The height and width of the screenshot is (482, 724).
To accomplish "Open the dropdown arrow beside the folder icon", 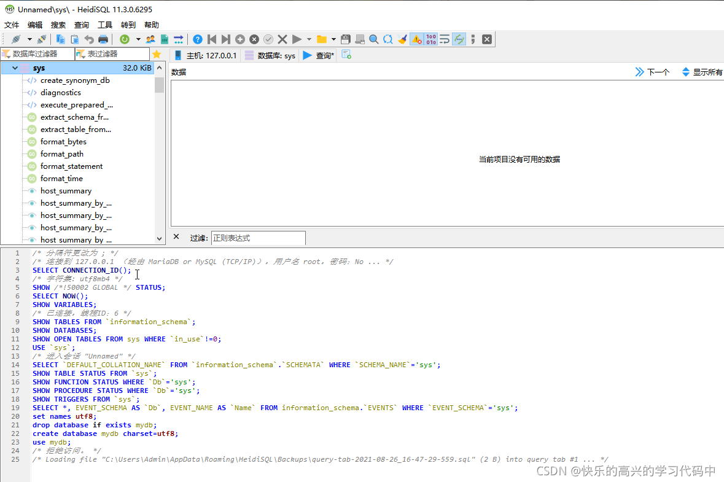I will point(333,39).
